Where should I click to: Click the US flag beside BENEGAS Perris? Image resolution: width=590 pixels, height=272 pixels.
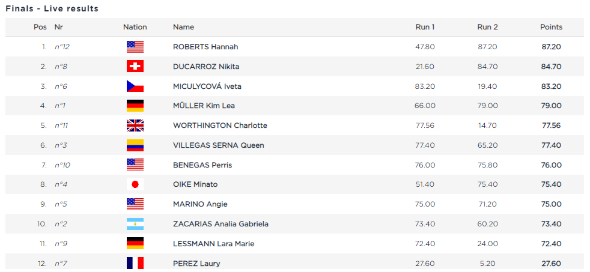[x=135, y=165]
